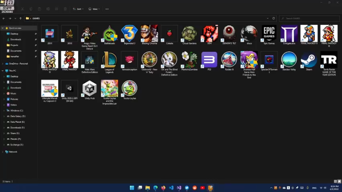Switch to details view layout
The width and height of the screenshot is (342, 192).
pyautogui.click(x=335, y=181)
